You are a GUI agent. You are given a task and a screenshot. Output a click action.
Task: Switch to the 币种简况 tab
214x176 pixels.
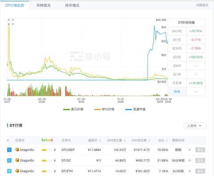pos(43,5)
